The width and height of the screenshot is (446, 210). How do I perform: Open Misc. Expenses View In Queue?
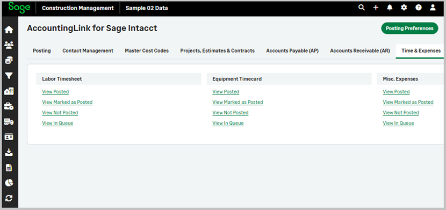coord(399,124)
